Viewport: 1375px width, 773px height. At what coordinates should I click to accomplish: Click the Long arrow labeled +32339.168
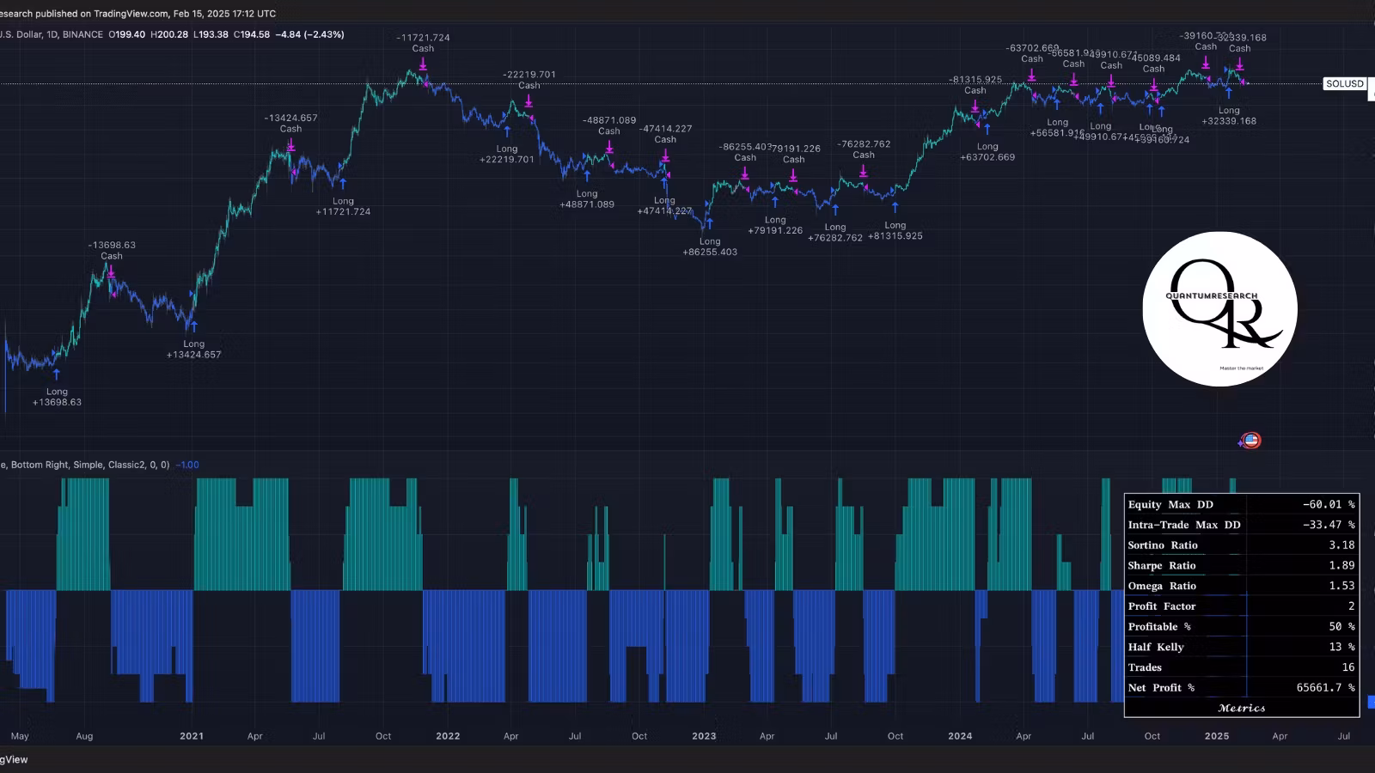(x=1229, y=94)
